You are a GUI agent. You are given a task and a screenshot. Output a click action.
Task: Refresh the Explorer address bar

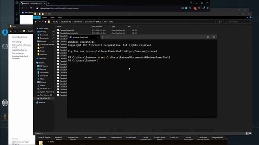tap(219, 22)
